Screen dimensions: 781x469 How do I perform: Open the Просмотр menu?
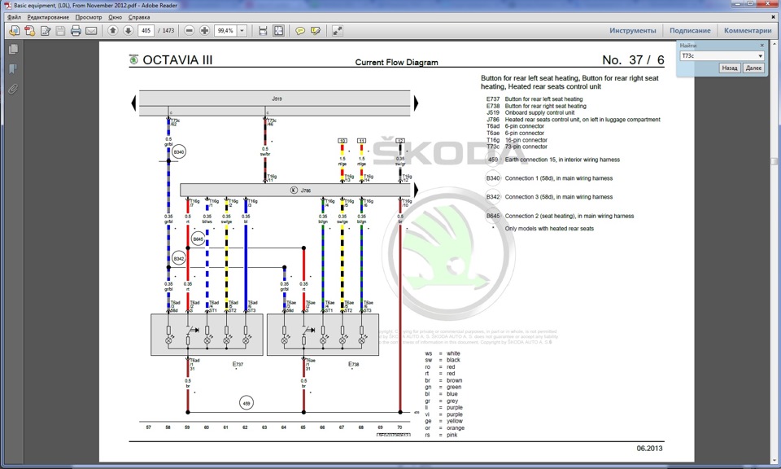tap(89, 17)
